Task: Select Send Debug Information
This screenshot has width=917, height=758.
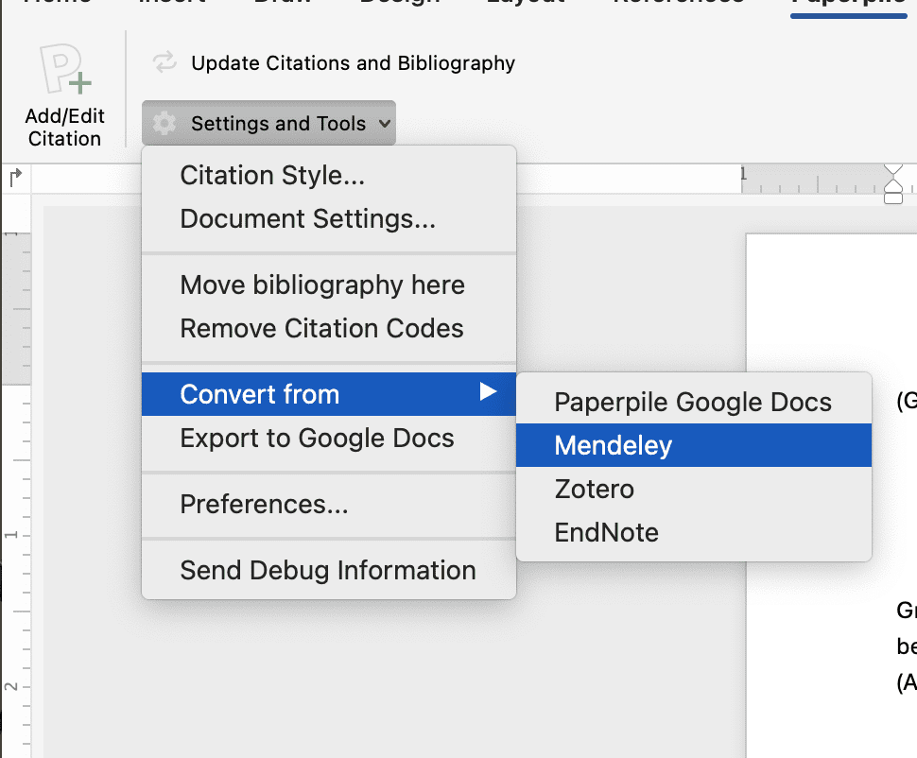Action: click(327, 571)
